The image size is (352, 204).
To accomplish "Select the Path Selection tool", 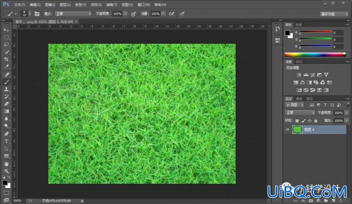I will tap(6, 148).
